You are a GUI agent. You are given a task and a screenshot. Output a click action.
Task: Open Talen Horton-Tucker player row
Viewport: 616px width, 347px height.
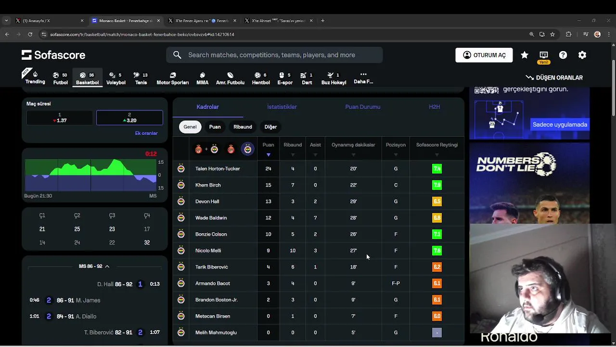pos(319,169)
